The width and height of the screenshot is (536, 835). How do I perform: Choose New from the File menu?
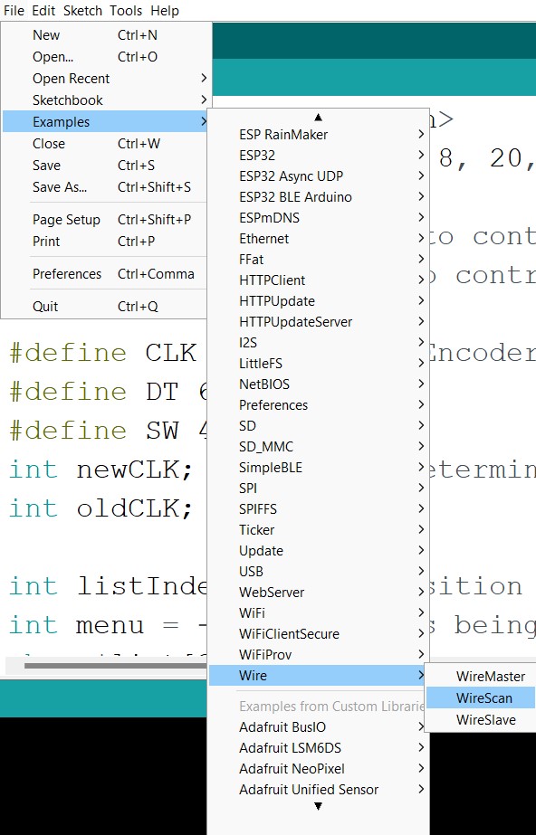point(106,35)
